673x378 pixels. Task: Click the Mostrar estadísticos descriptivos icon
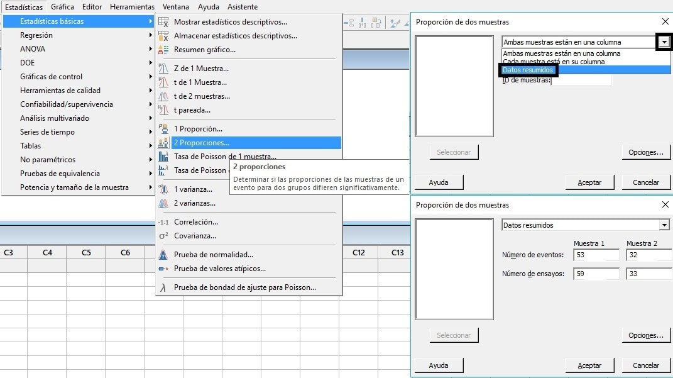[163, 22]
